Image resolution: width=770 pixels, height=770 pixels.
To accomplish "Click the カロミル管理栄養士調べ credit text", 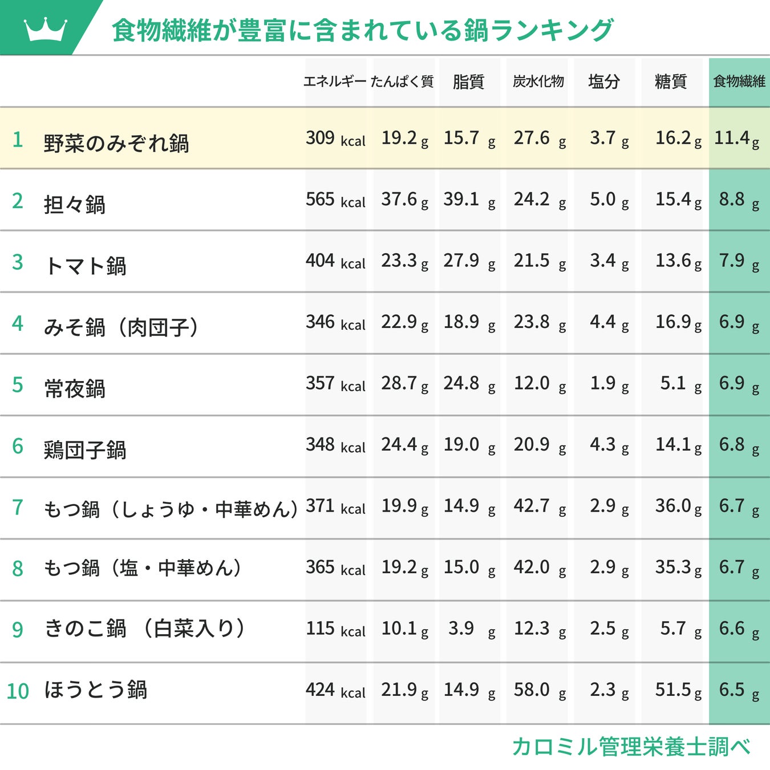I will pyautogui.click(x=631, y=746).
